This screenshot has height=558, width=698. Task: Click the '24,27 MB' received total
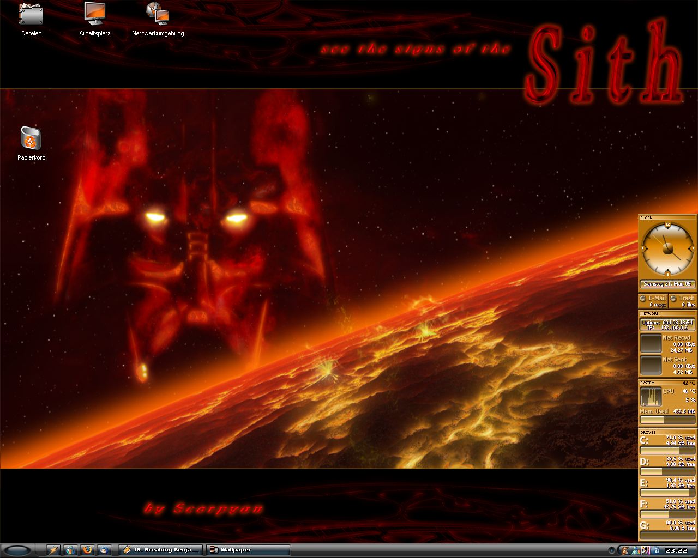click(x=681, y=350)
